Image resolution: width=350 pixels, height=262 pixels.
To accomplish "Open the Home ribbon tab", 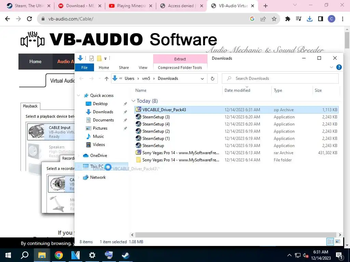I will click(x=104, y=68).
